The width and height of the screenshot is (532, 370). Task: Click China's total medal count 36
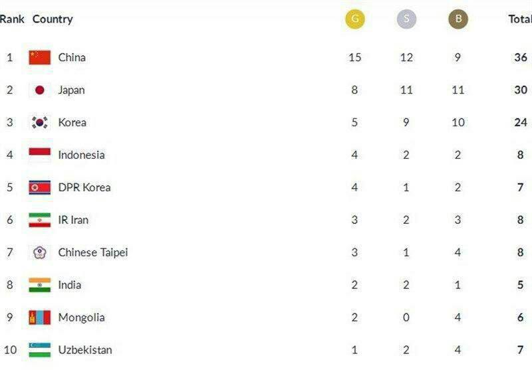521,57
